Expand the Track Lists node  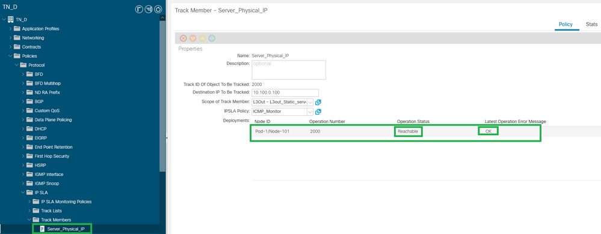(29, 211)
